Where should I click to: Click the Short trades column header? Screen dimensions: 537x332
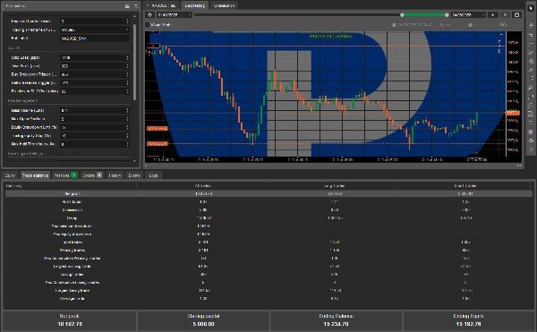point(465,186)
